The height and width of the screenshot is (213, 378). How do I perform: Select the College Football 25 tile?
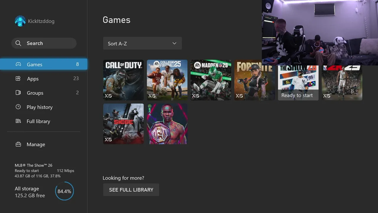point(167,80)
